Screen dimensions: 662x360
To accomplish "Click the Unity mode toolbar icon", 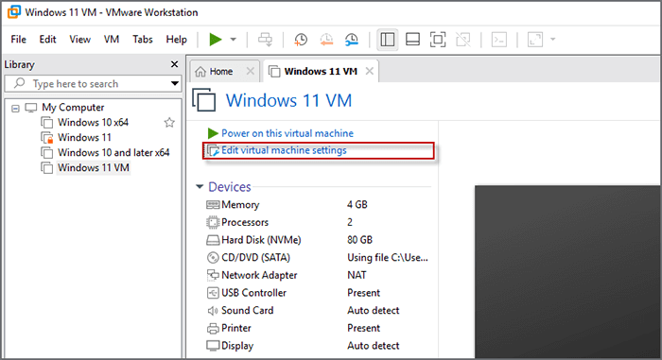I will (463, 40).
